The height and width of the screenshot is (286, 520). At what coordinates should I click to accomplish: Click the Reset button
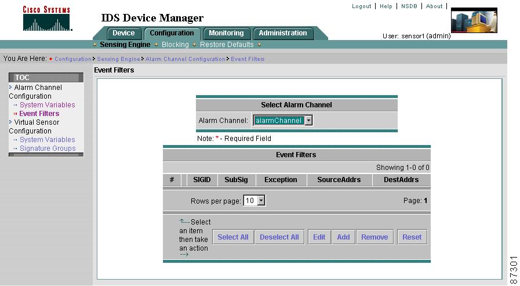pyautogui.click(x=412, y=237)
